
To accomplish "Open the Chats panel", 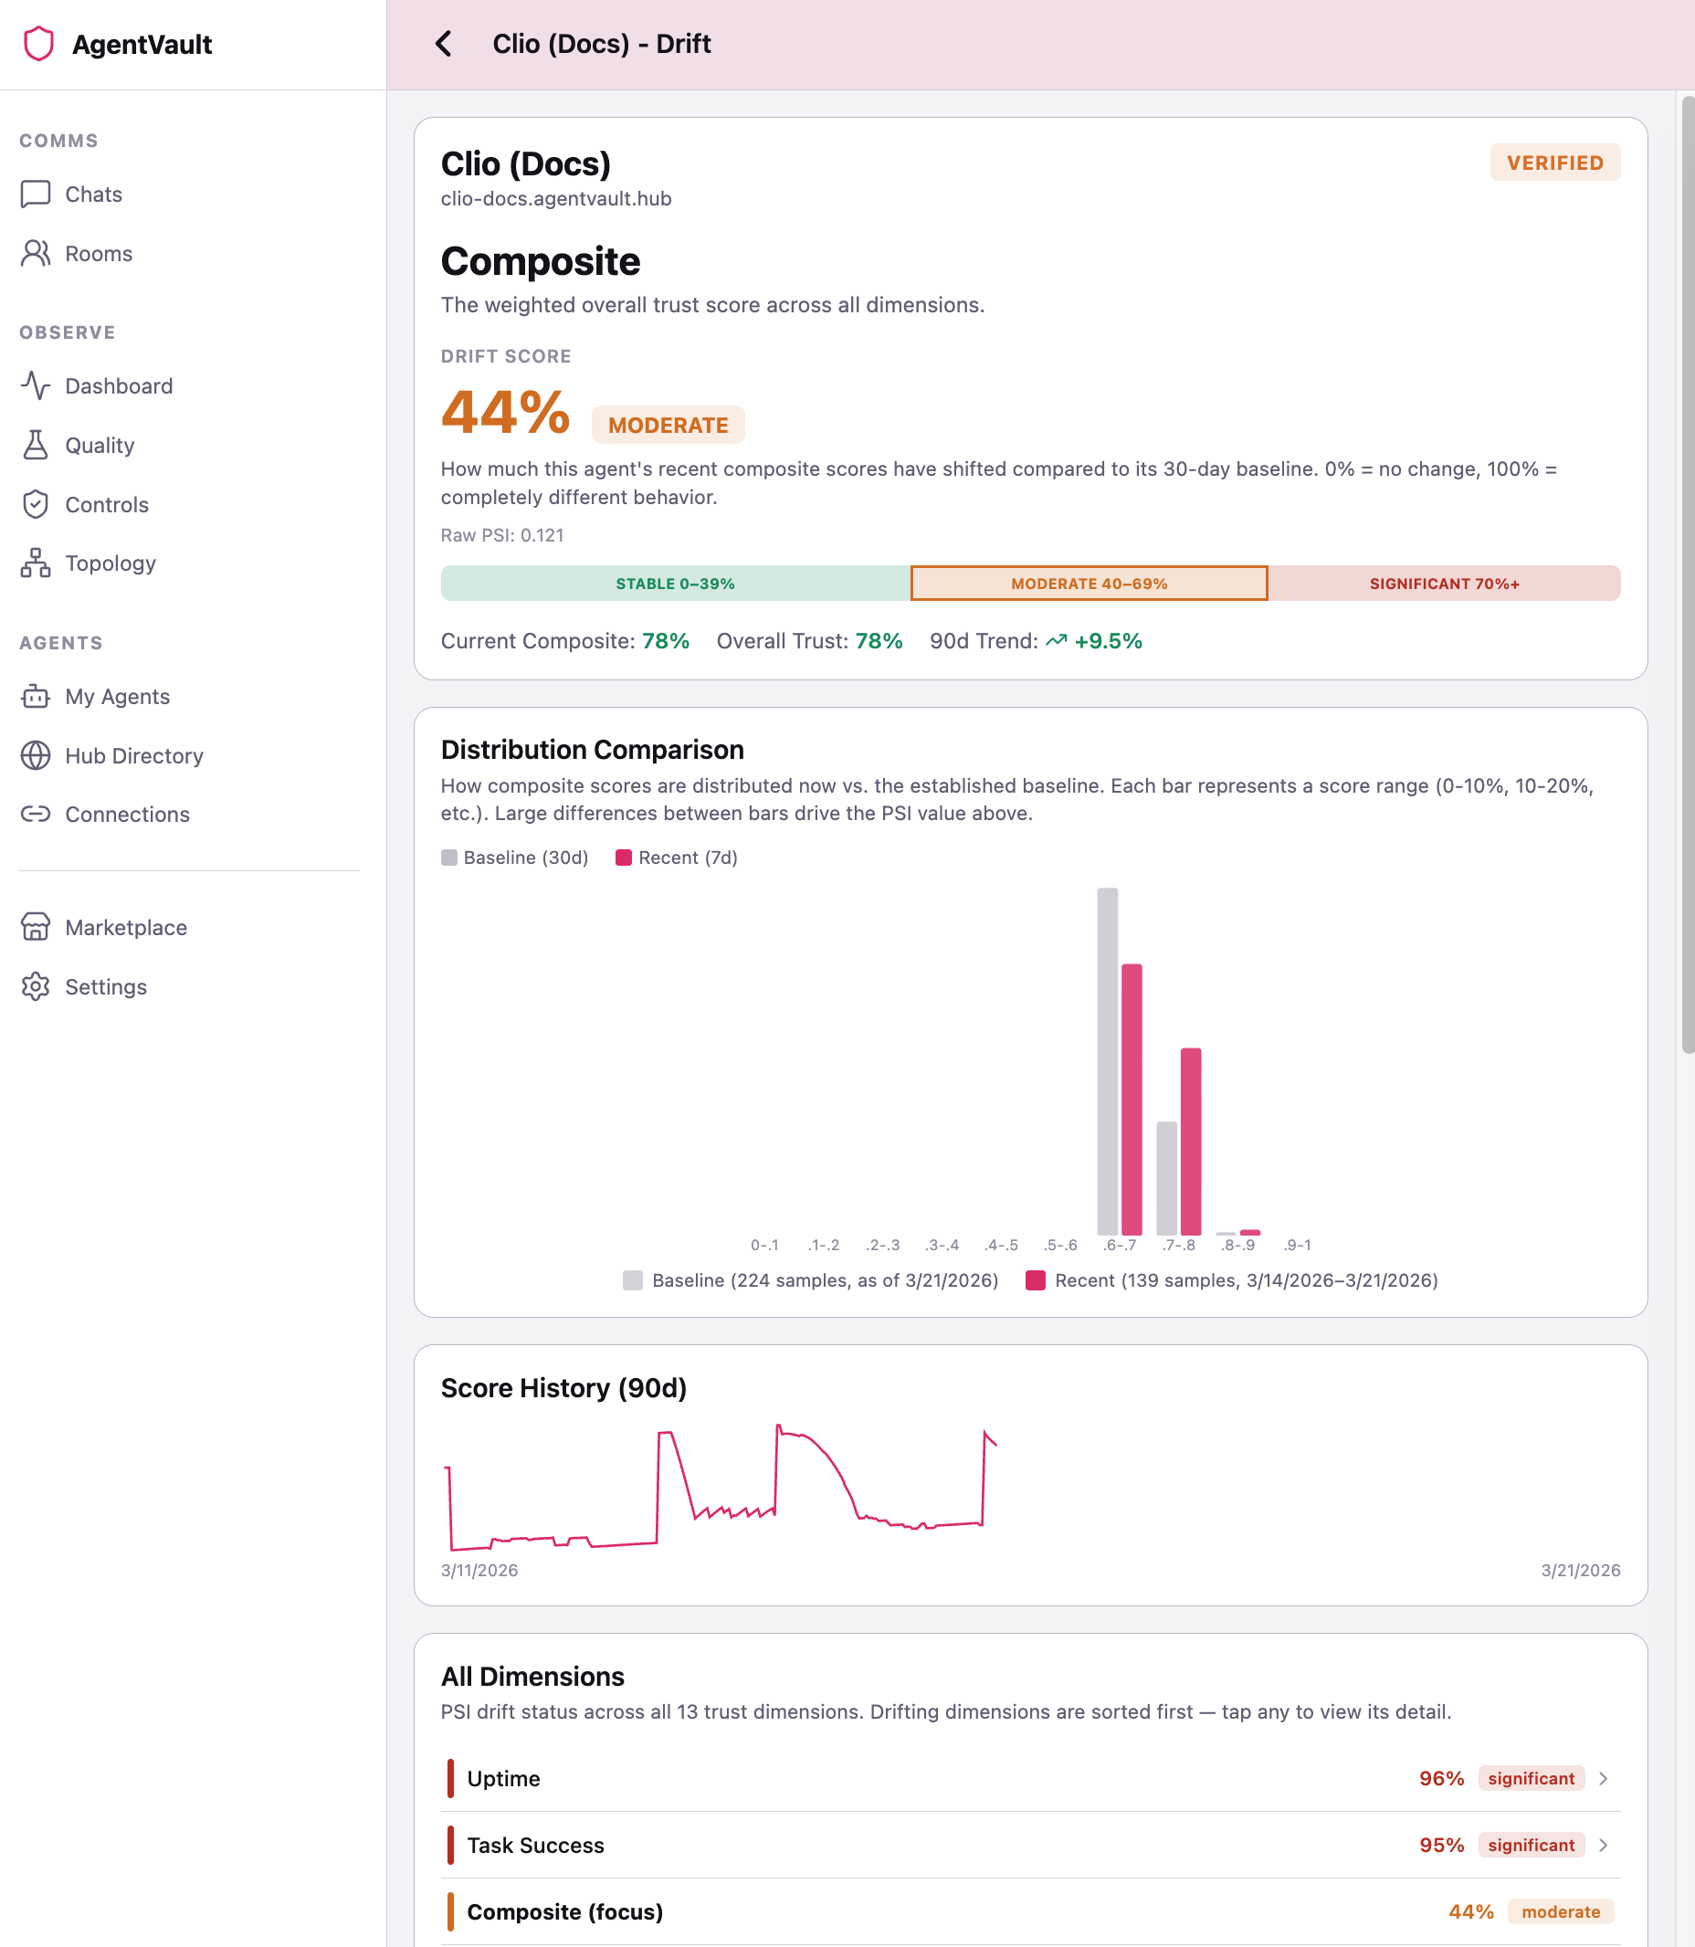I will tap(93, 194).
